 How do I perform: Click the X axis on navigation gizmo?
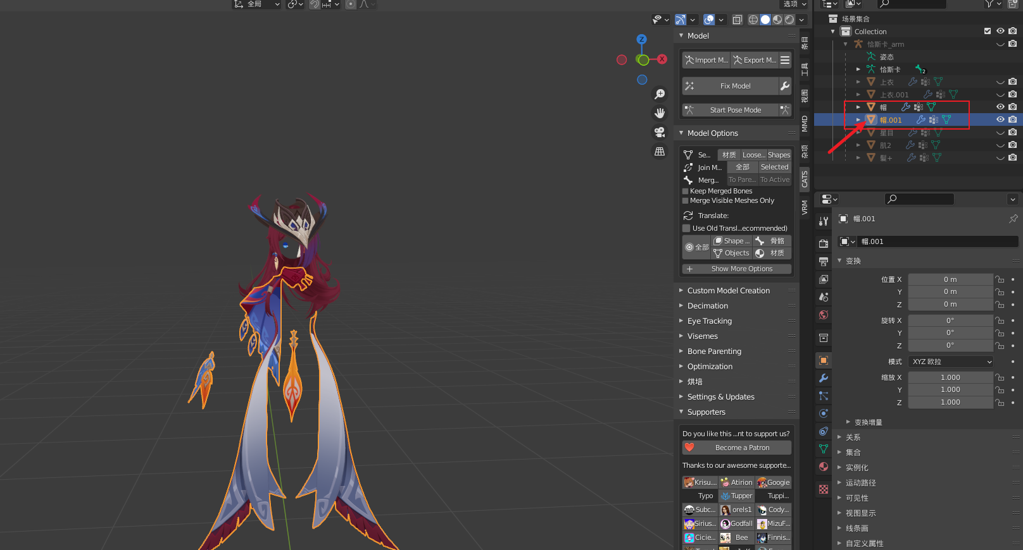(662, 59)
